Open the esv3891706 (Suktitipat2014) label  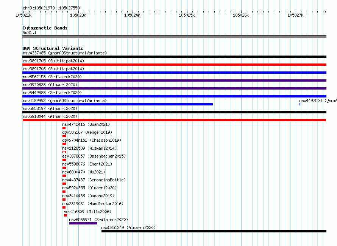53,69
